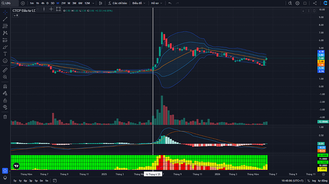Toggle hide all drawings eye icon
The image size is (329, 184).
point(5,107)
